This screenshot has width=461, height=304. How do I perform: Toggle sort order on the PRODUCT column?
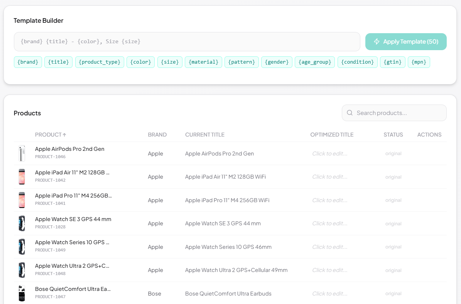tap(51, 134)
